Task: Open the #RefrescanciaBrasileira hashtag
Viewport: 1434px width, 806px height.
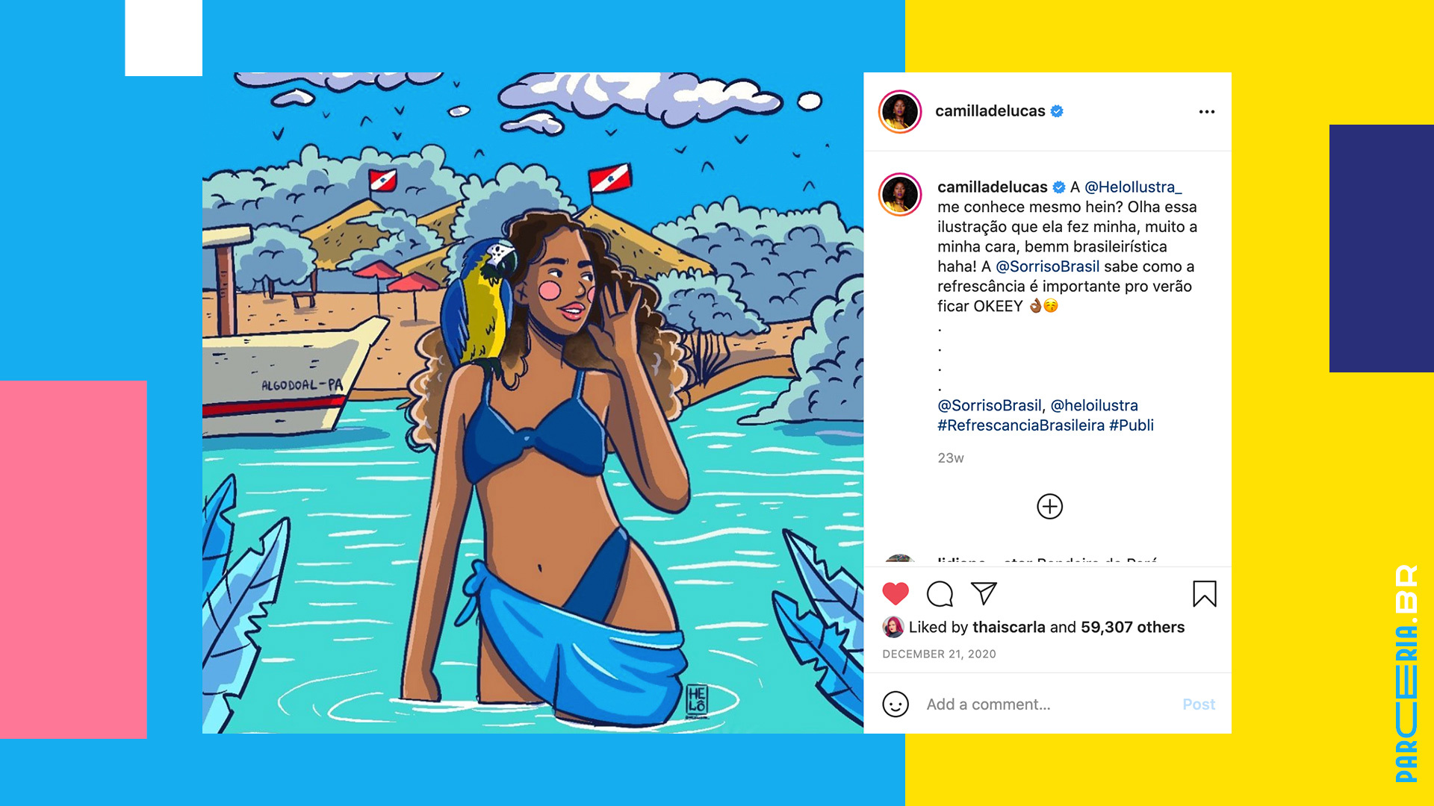Action: tap(1021, 425)
